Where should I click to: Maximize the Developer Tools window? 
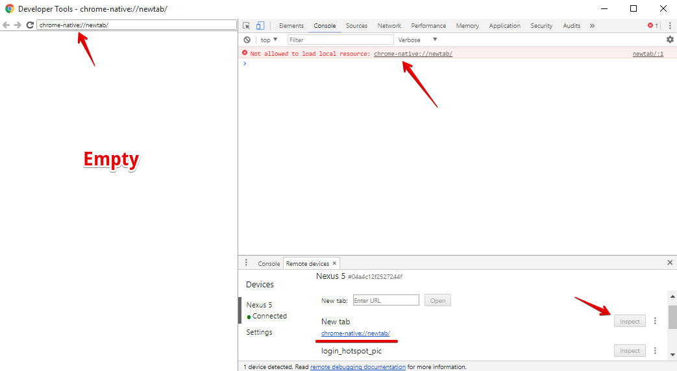[x=634, y=8]
